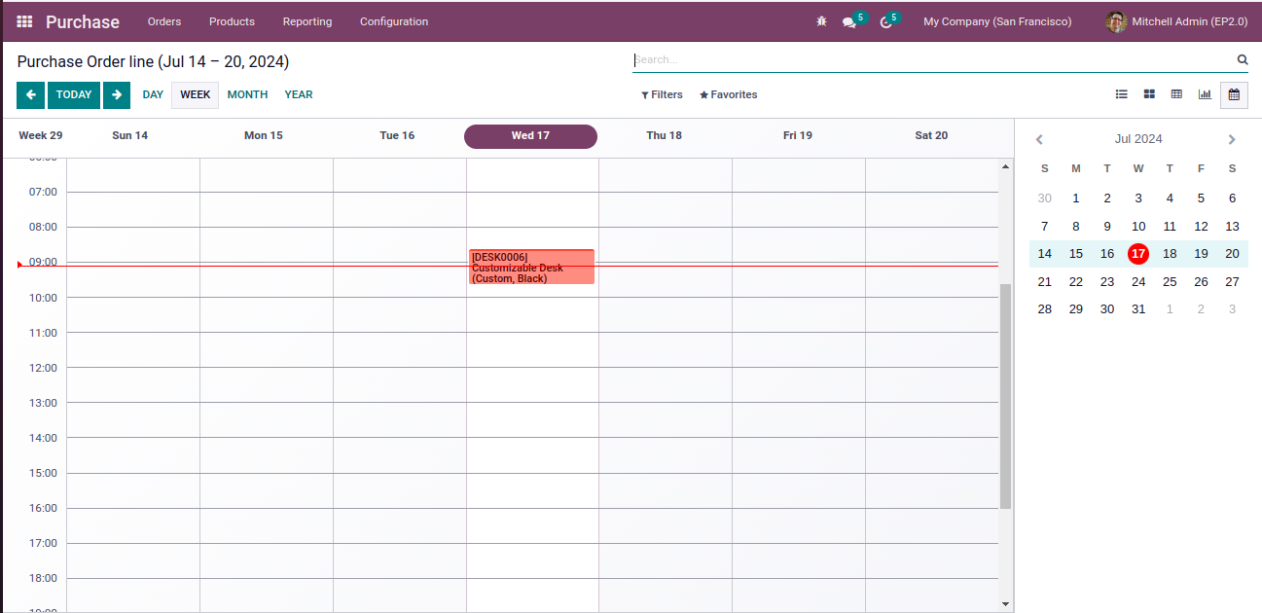
Task: Jump to today with TODAY button
Action: pyautogui.click(x=74, y=95)
